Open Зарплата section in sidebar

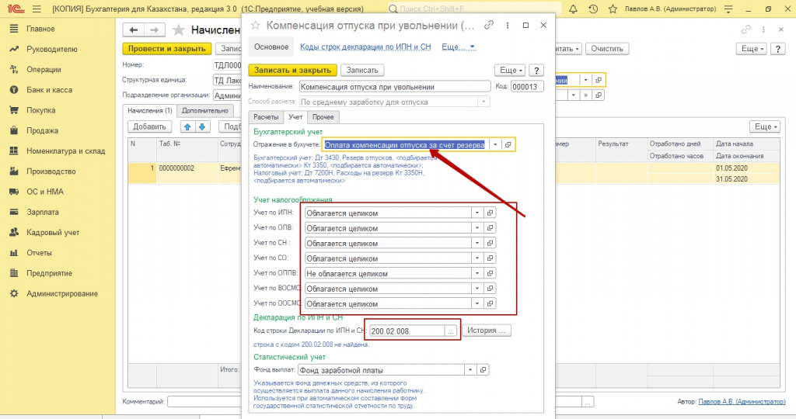[43, 212]
